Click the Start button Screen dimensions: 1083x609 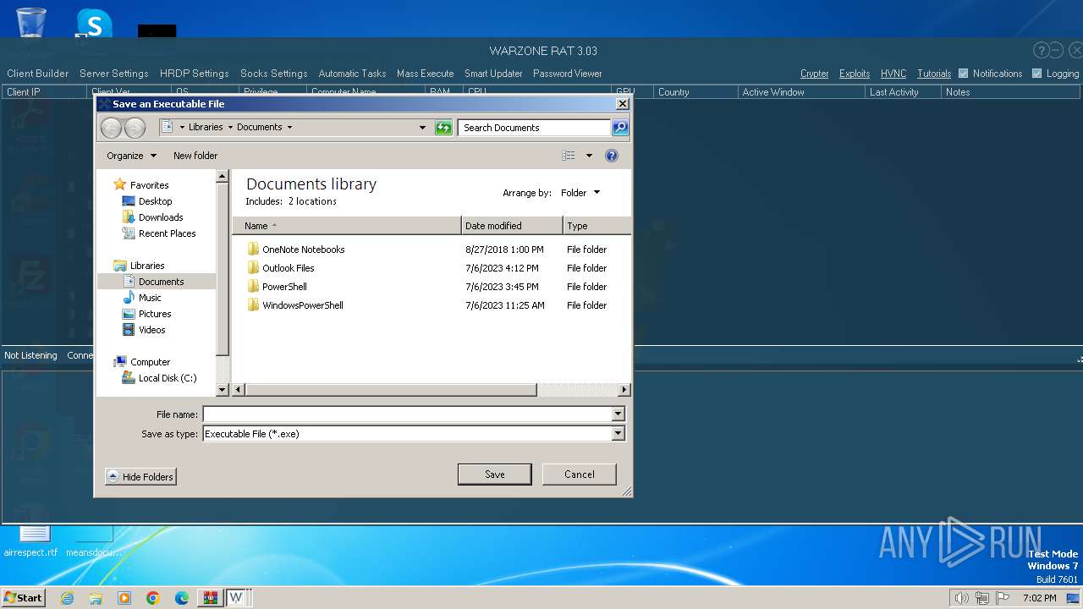(x=23, y=598)
